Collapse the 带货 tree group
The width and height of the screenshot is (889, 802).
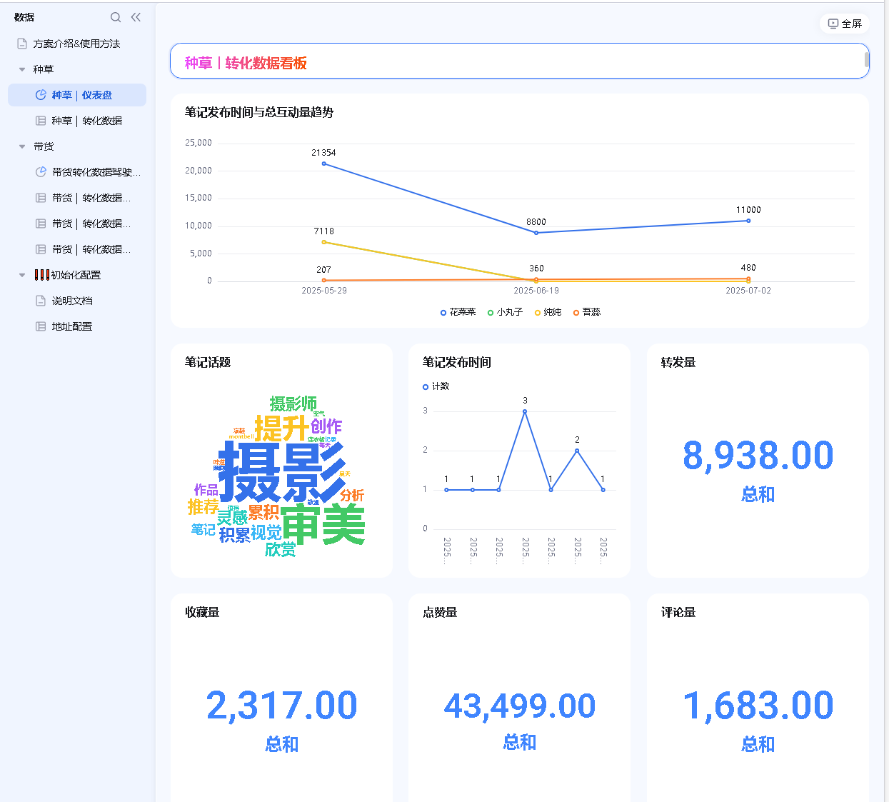(22, 146)
